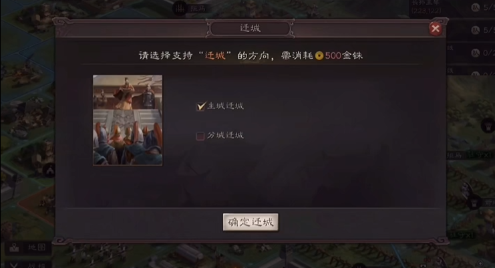Click the gold coin icon beside 500金铢
Image resolution: width=495 pixels, height=268 pixels.
click(x=319, y=56)
